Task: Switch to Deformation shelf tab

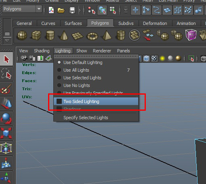Action: pyautogui.click(x=155, y=23)
